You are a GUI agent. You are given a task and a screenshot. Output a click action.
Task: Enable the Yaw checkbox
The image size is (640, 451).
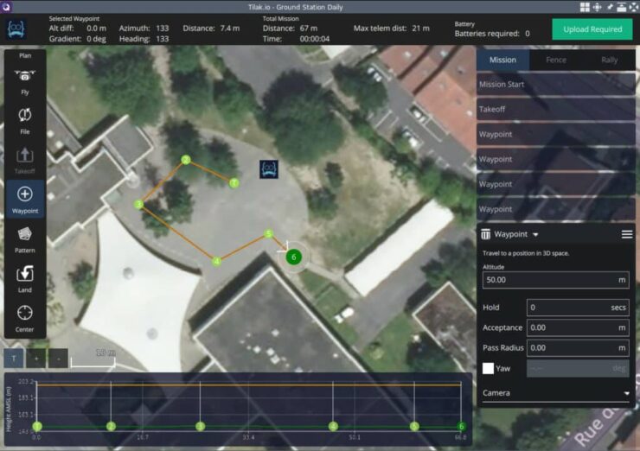488,368
